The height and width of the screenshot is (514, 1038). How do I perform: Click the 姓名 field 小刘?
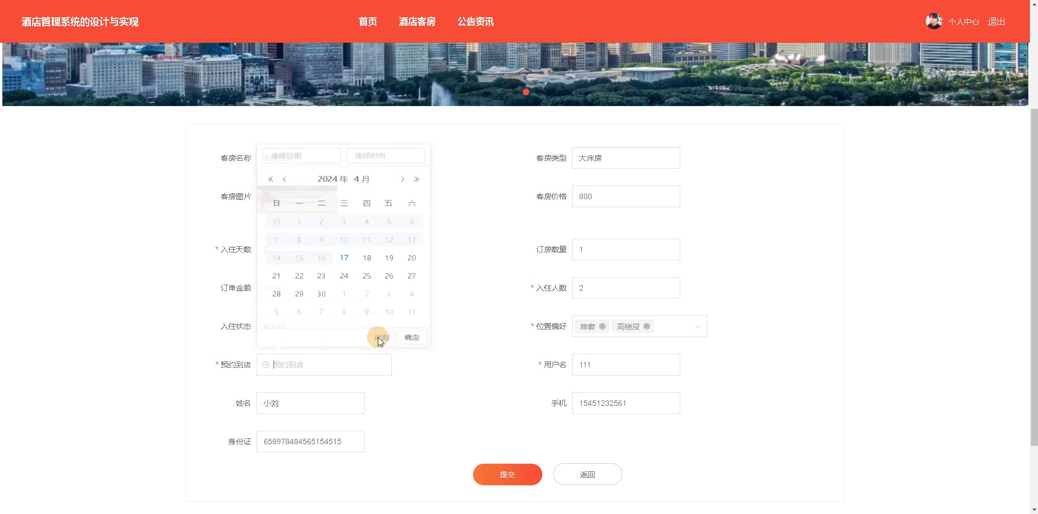(311, 403)
